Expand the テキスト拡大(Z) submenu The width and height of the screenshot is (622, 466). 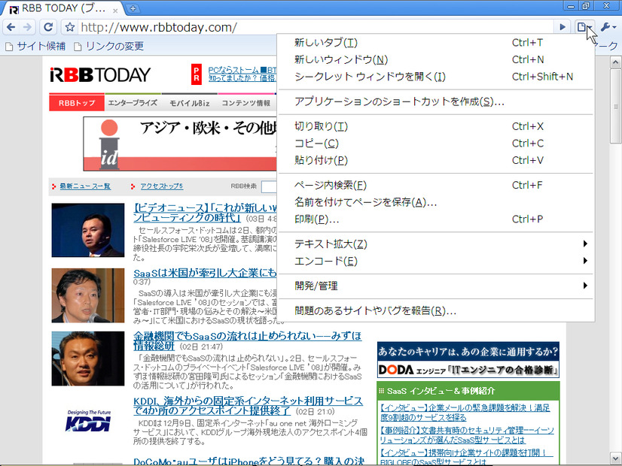tap(435, 244)
